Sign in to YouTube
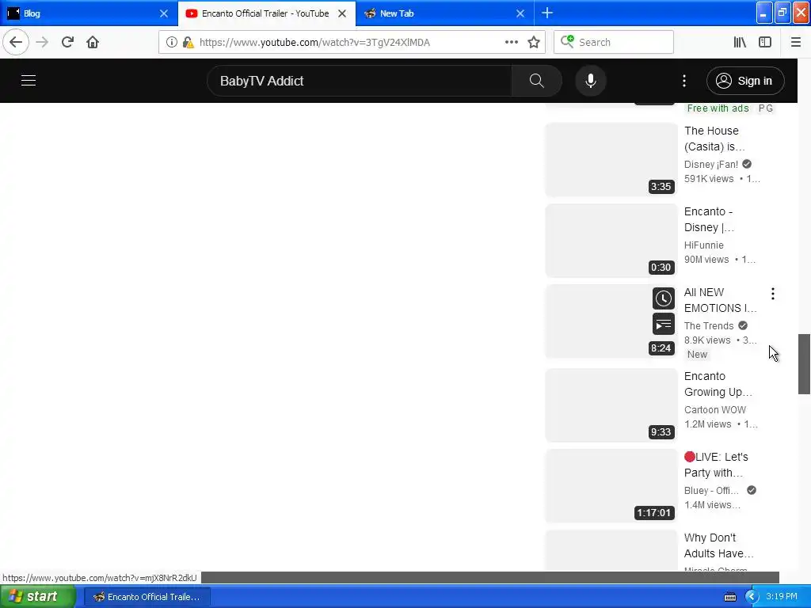This screenshot has height=608, width=811. (745, 81)
